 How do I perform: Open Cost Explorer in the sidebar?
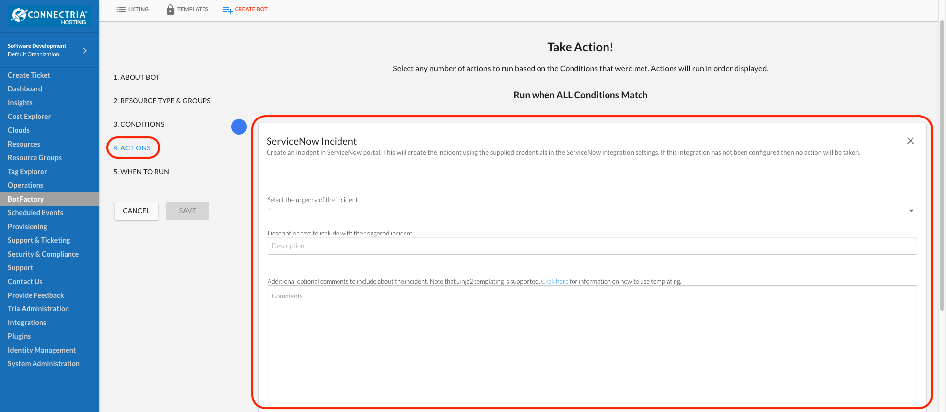(x=30, y=117)
